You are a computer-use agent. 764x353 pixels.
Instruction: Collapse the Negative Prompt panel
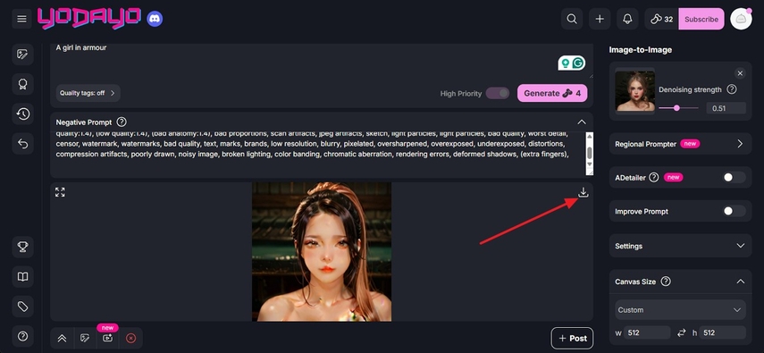[582, 122]
